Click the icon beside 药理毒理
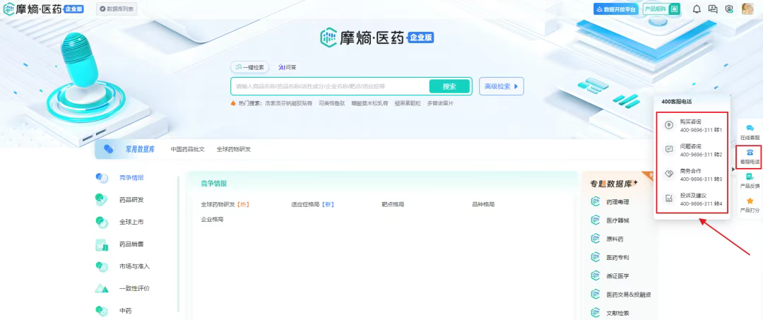Image resolution: width=763 pixels, height=320 pixels. point(595,202)
